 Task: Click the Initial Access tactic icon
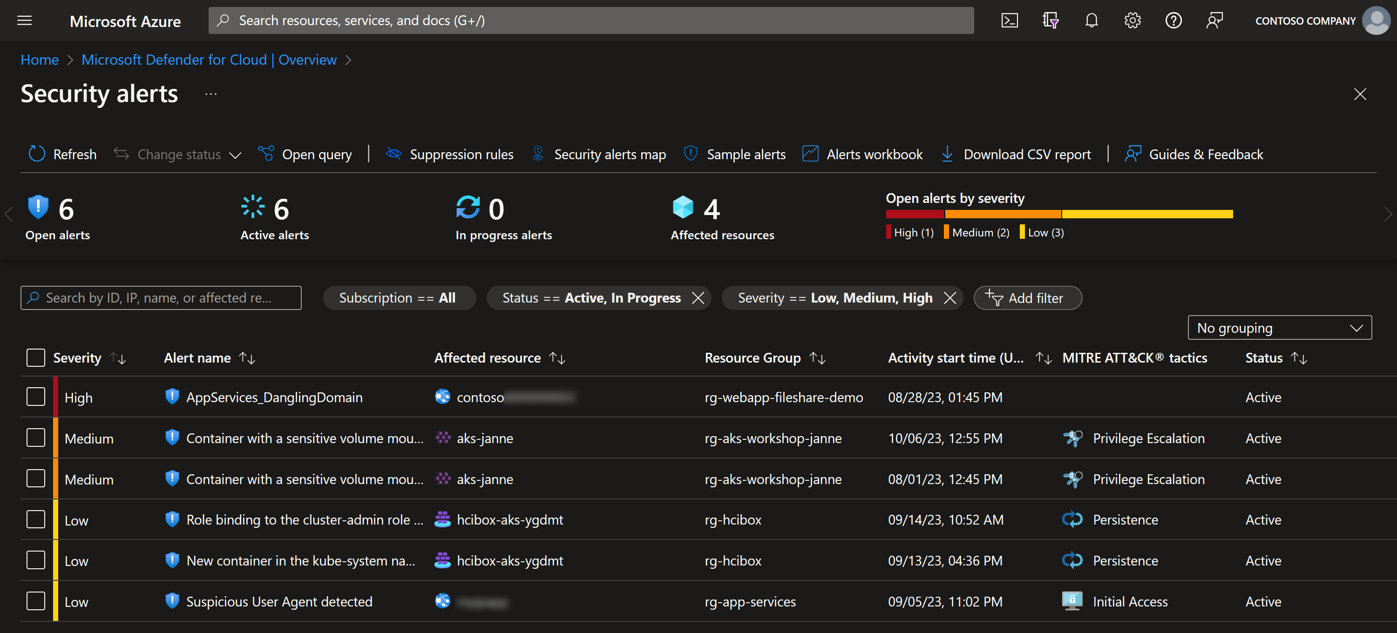tap(1072, 601)
